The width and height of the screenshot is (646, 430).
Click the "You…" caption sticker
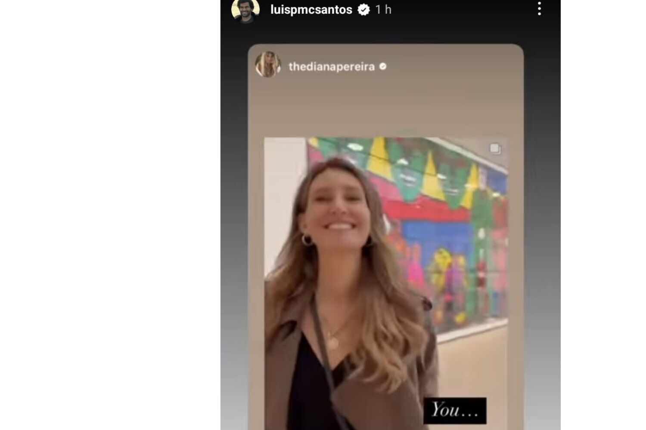point(455,410)
